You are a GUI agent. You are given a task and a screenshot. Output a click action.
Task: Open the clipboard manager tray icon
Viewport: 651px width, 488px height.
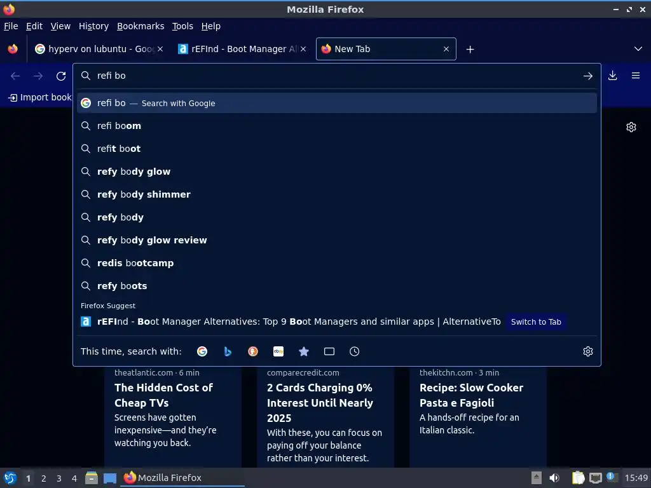coord(578,478)
